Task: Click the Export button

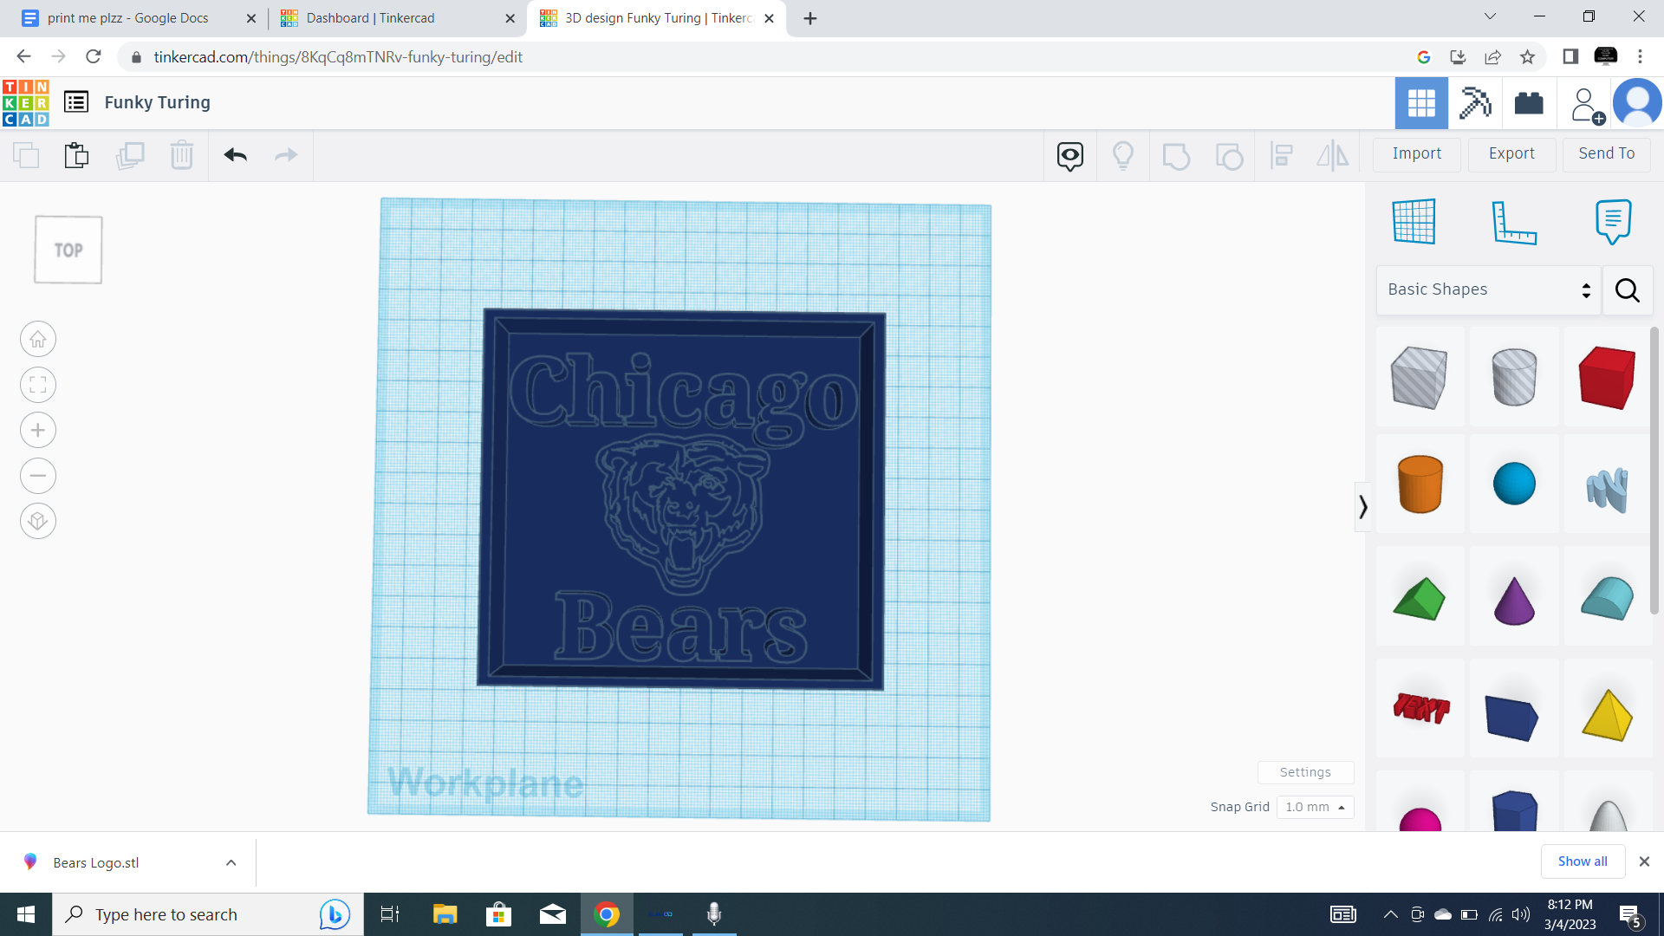Action: tap(1511, 154)
